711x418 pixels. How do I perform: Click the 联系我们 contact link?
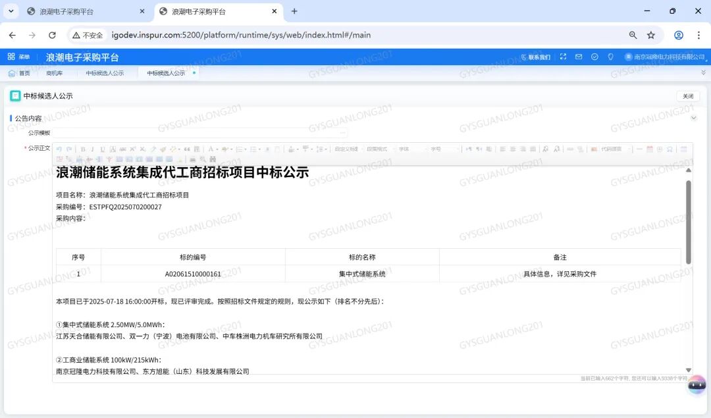(x=538, y=57)
